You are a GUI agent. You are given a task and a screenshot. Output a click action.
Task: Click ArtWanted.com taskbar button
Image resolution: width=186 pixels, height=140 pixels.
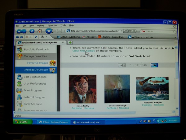[88, 122]
